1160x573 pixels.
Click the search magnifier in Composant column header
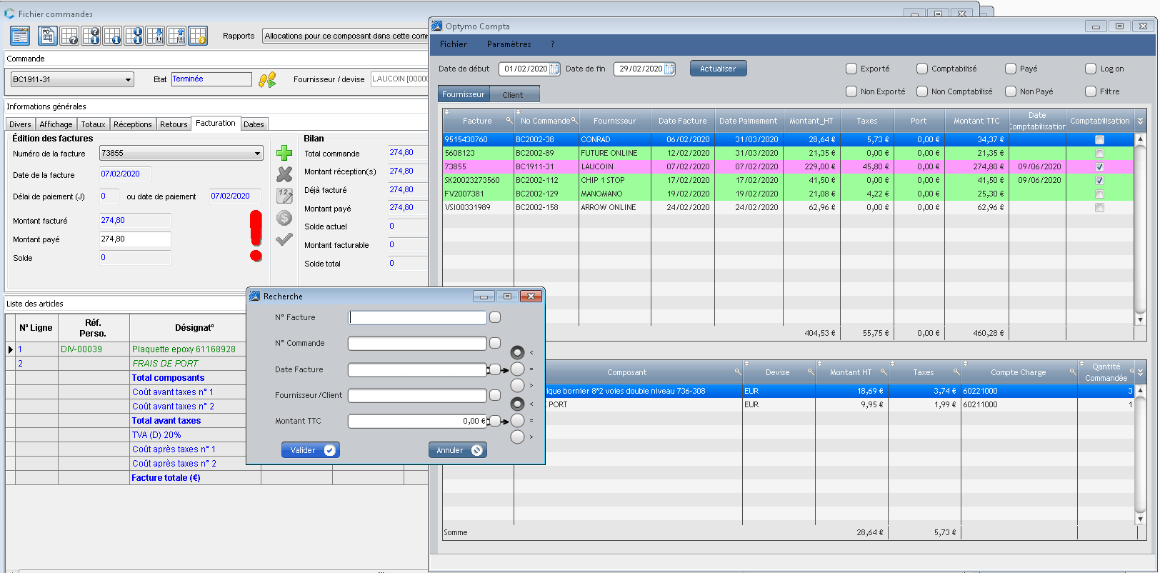(738, 372)
